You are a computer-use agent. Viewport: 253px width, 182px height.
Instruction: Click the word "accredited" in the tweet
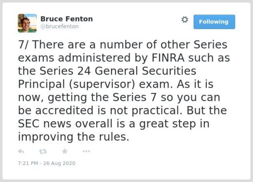[64, 110]
